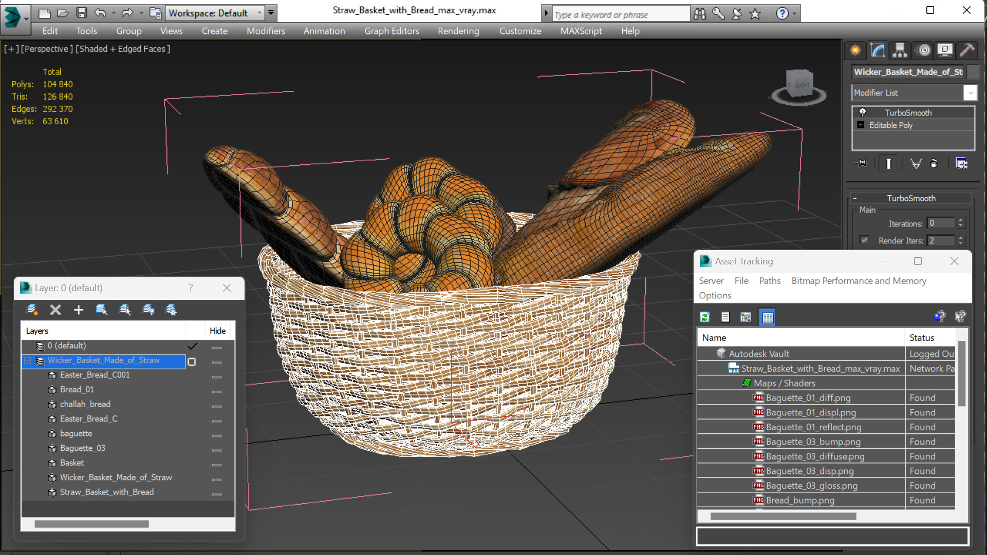Toggle hide for baguette row
Screen dimensions: 987x555
coord(217,435)
